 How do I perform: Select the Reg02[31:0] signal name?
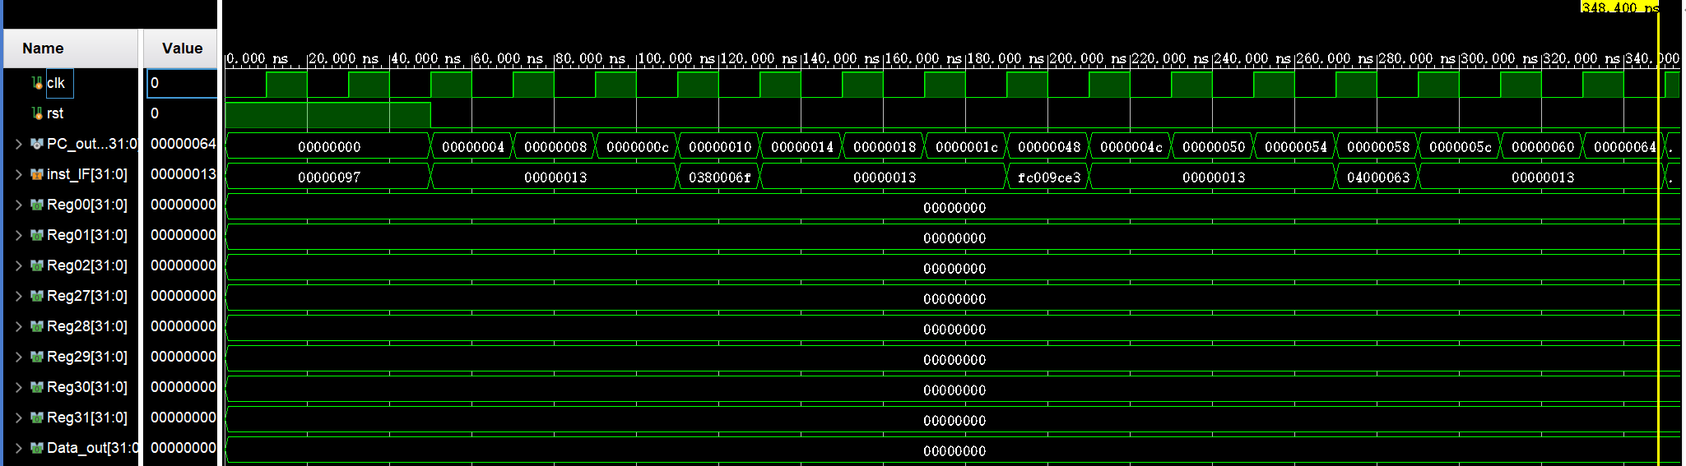86,265
